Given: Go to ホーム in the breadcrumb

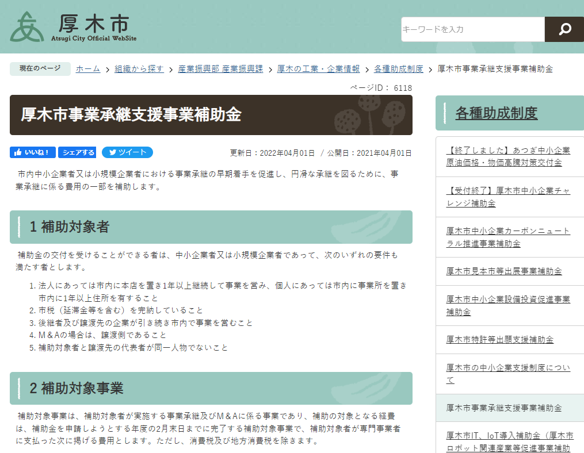Looking at the screenshot, I should (x=87, y=69).
